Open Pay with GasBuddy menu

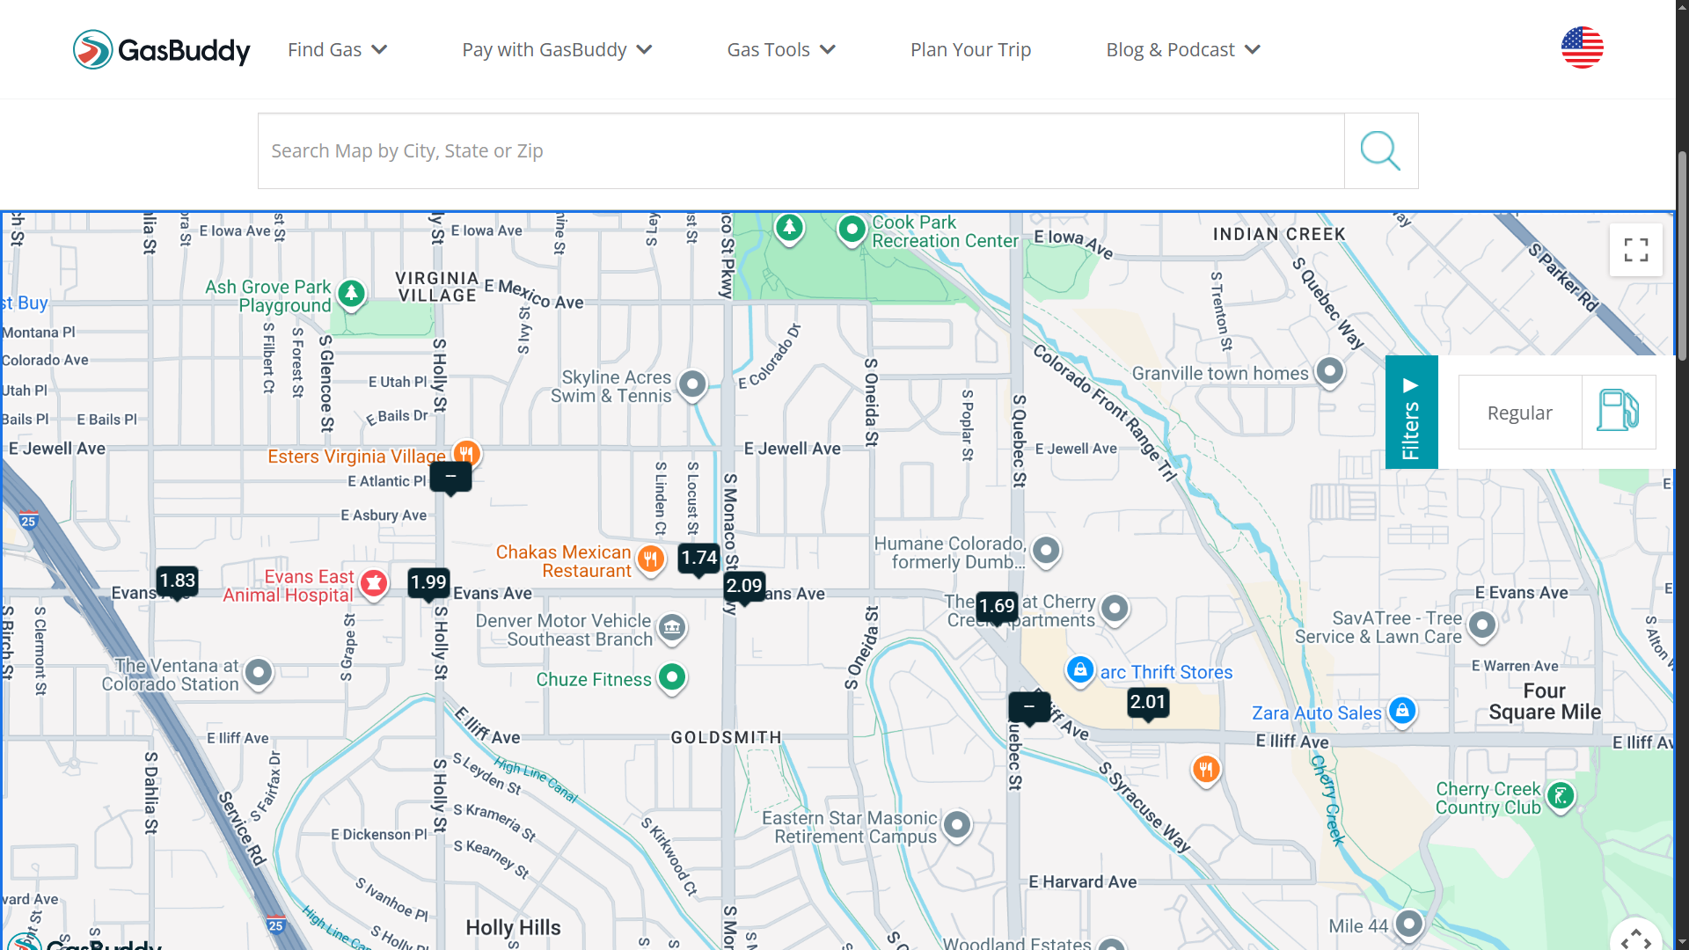point(556,50)
